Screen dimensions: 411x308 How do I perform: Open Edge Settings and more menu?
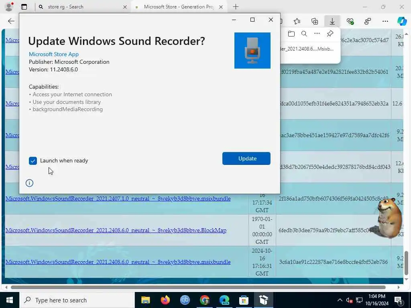[385, 21]
